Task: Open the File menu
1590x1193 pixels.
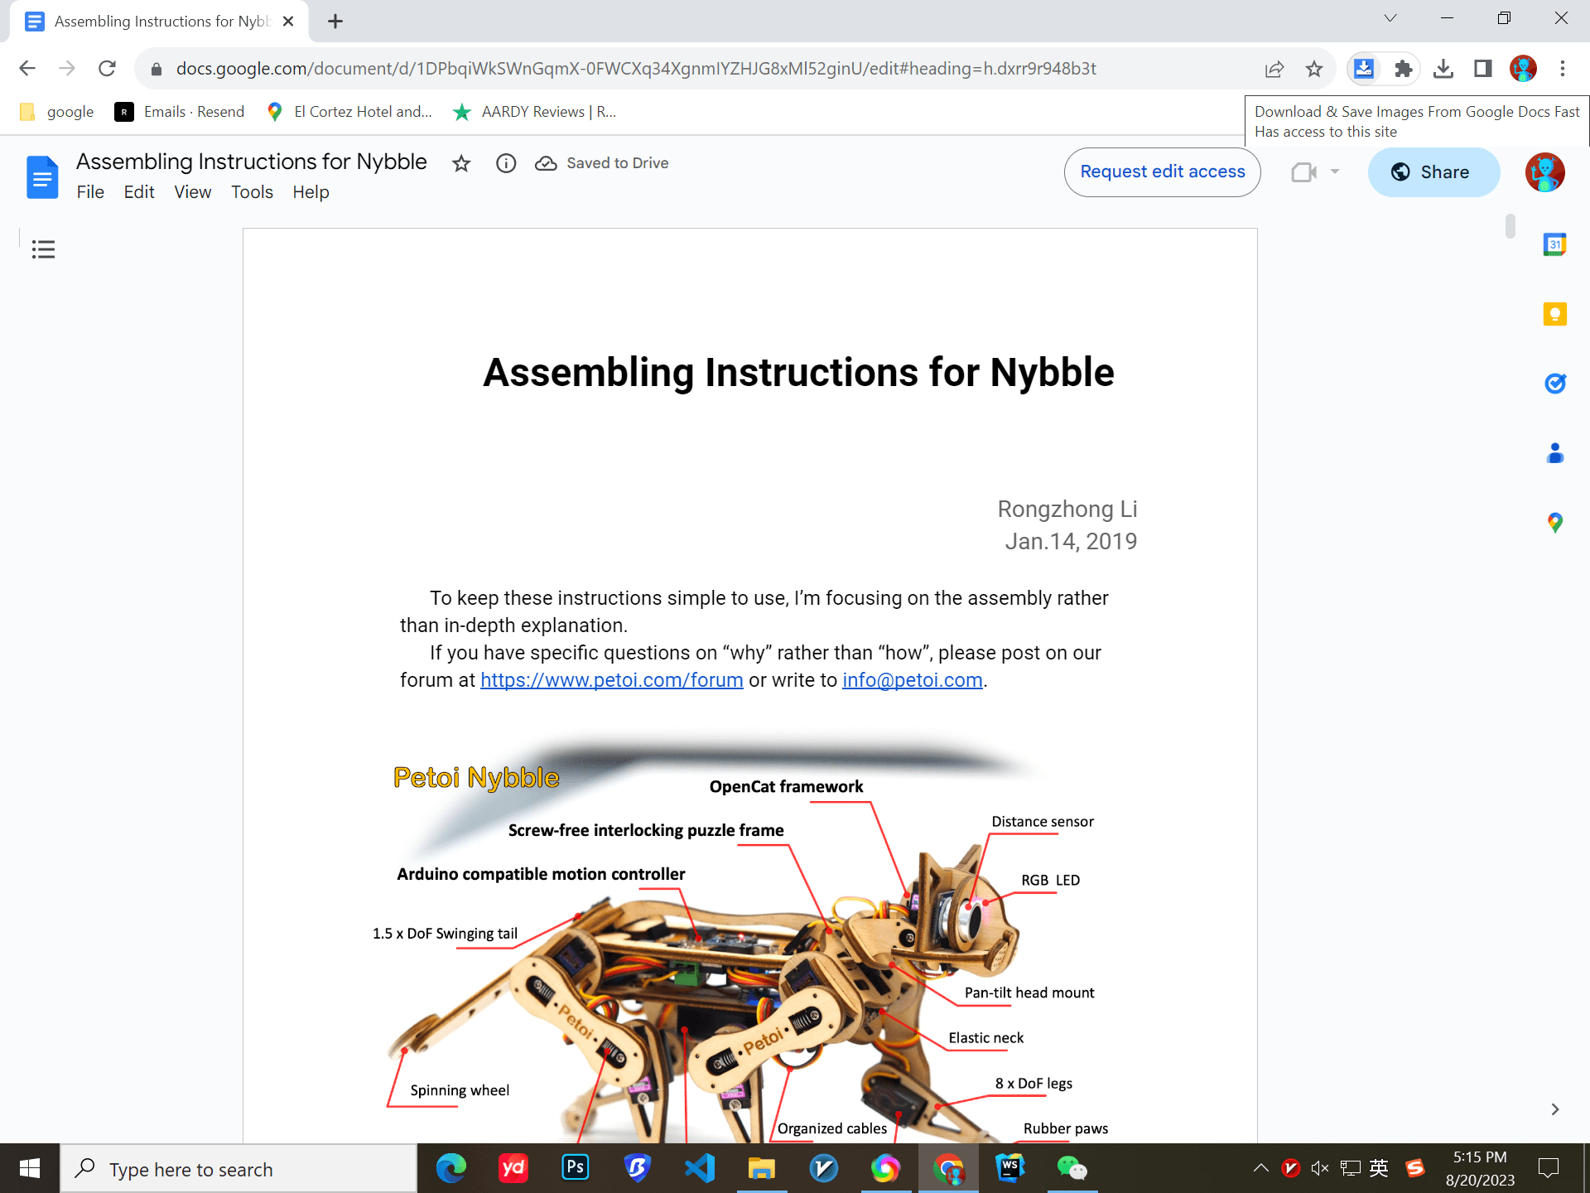Action: click(x=90, y=192)
